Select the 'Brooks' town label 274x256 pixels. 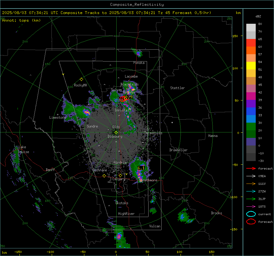(216, 213)
